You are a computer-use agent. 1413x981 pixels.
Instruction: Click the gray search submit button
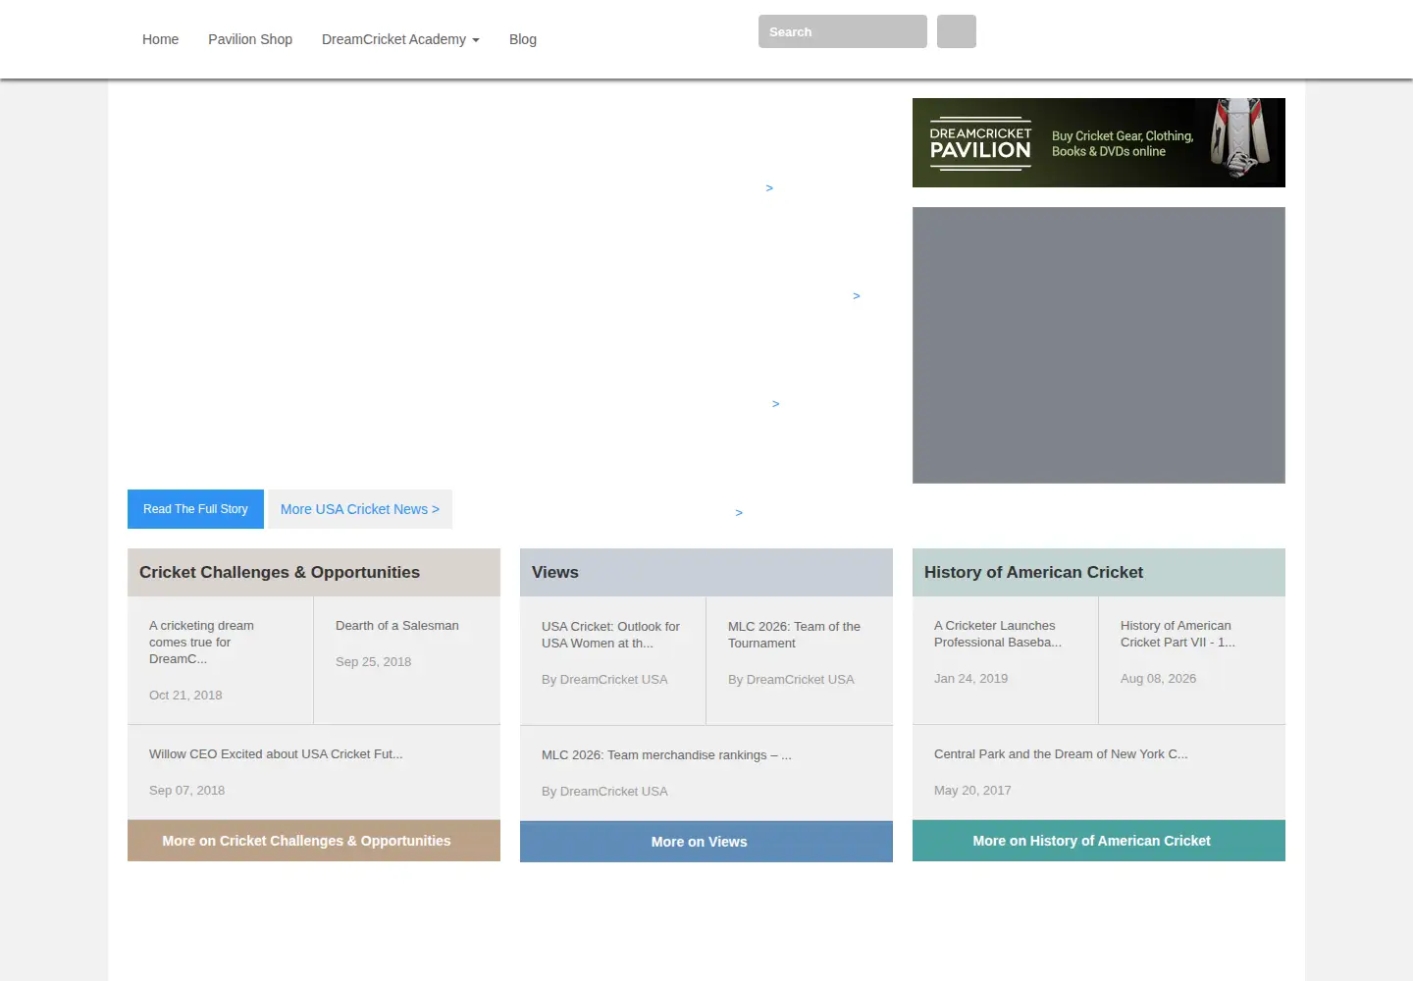click(957, 31)
